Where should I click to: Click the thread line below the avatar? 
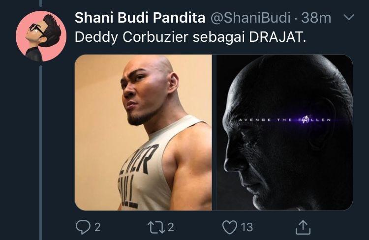tap(41, 152)
